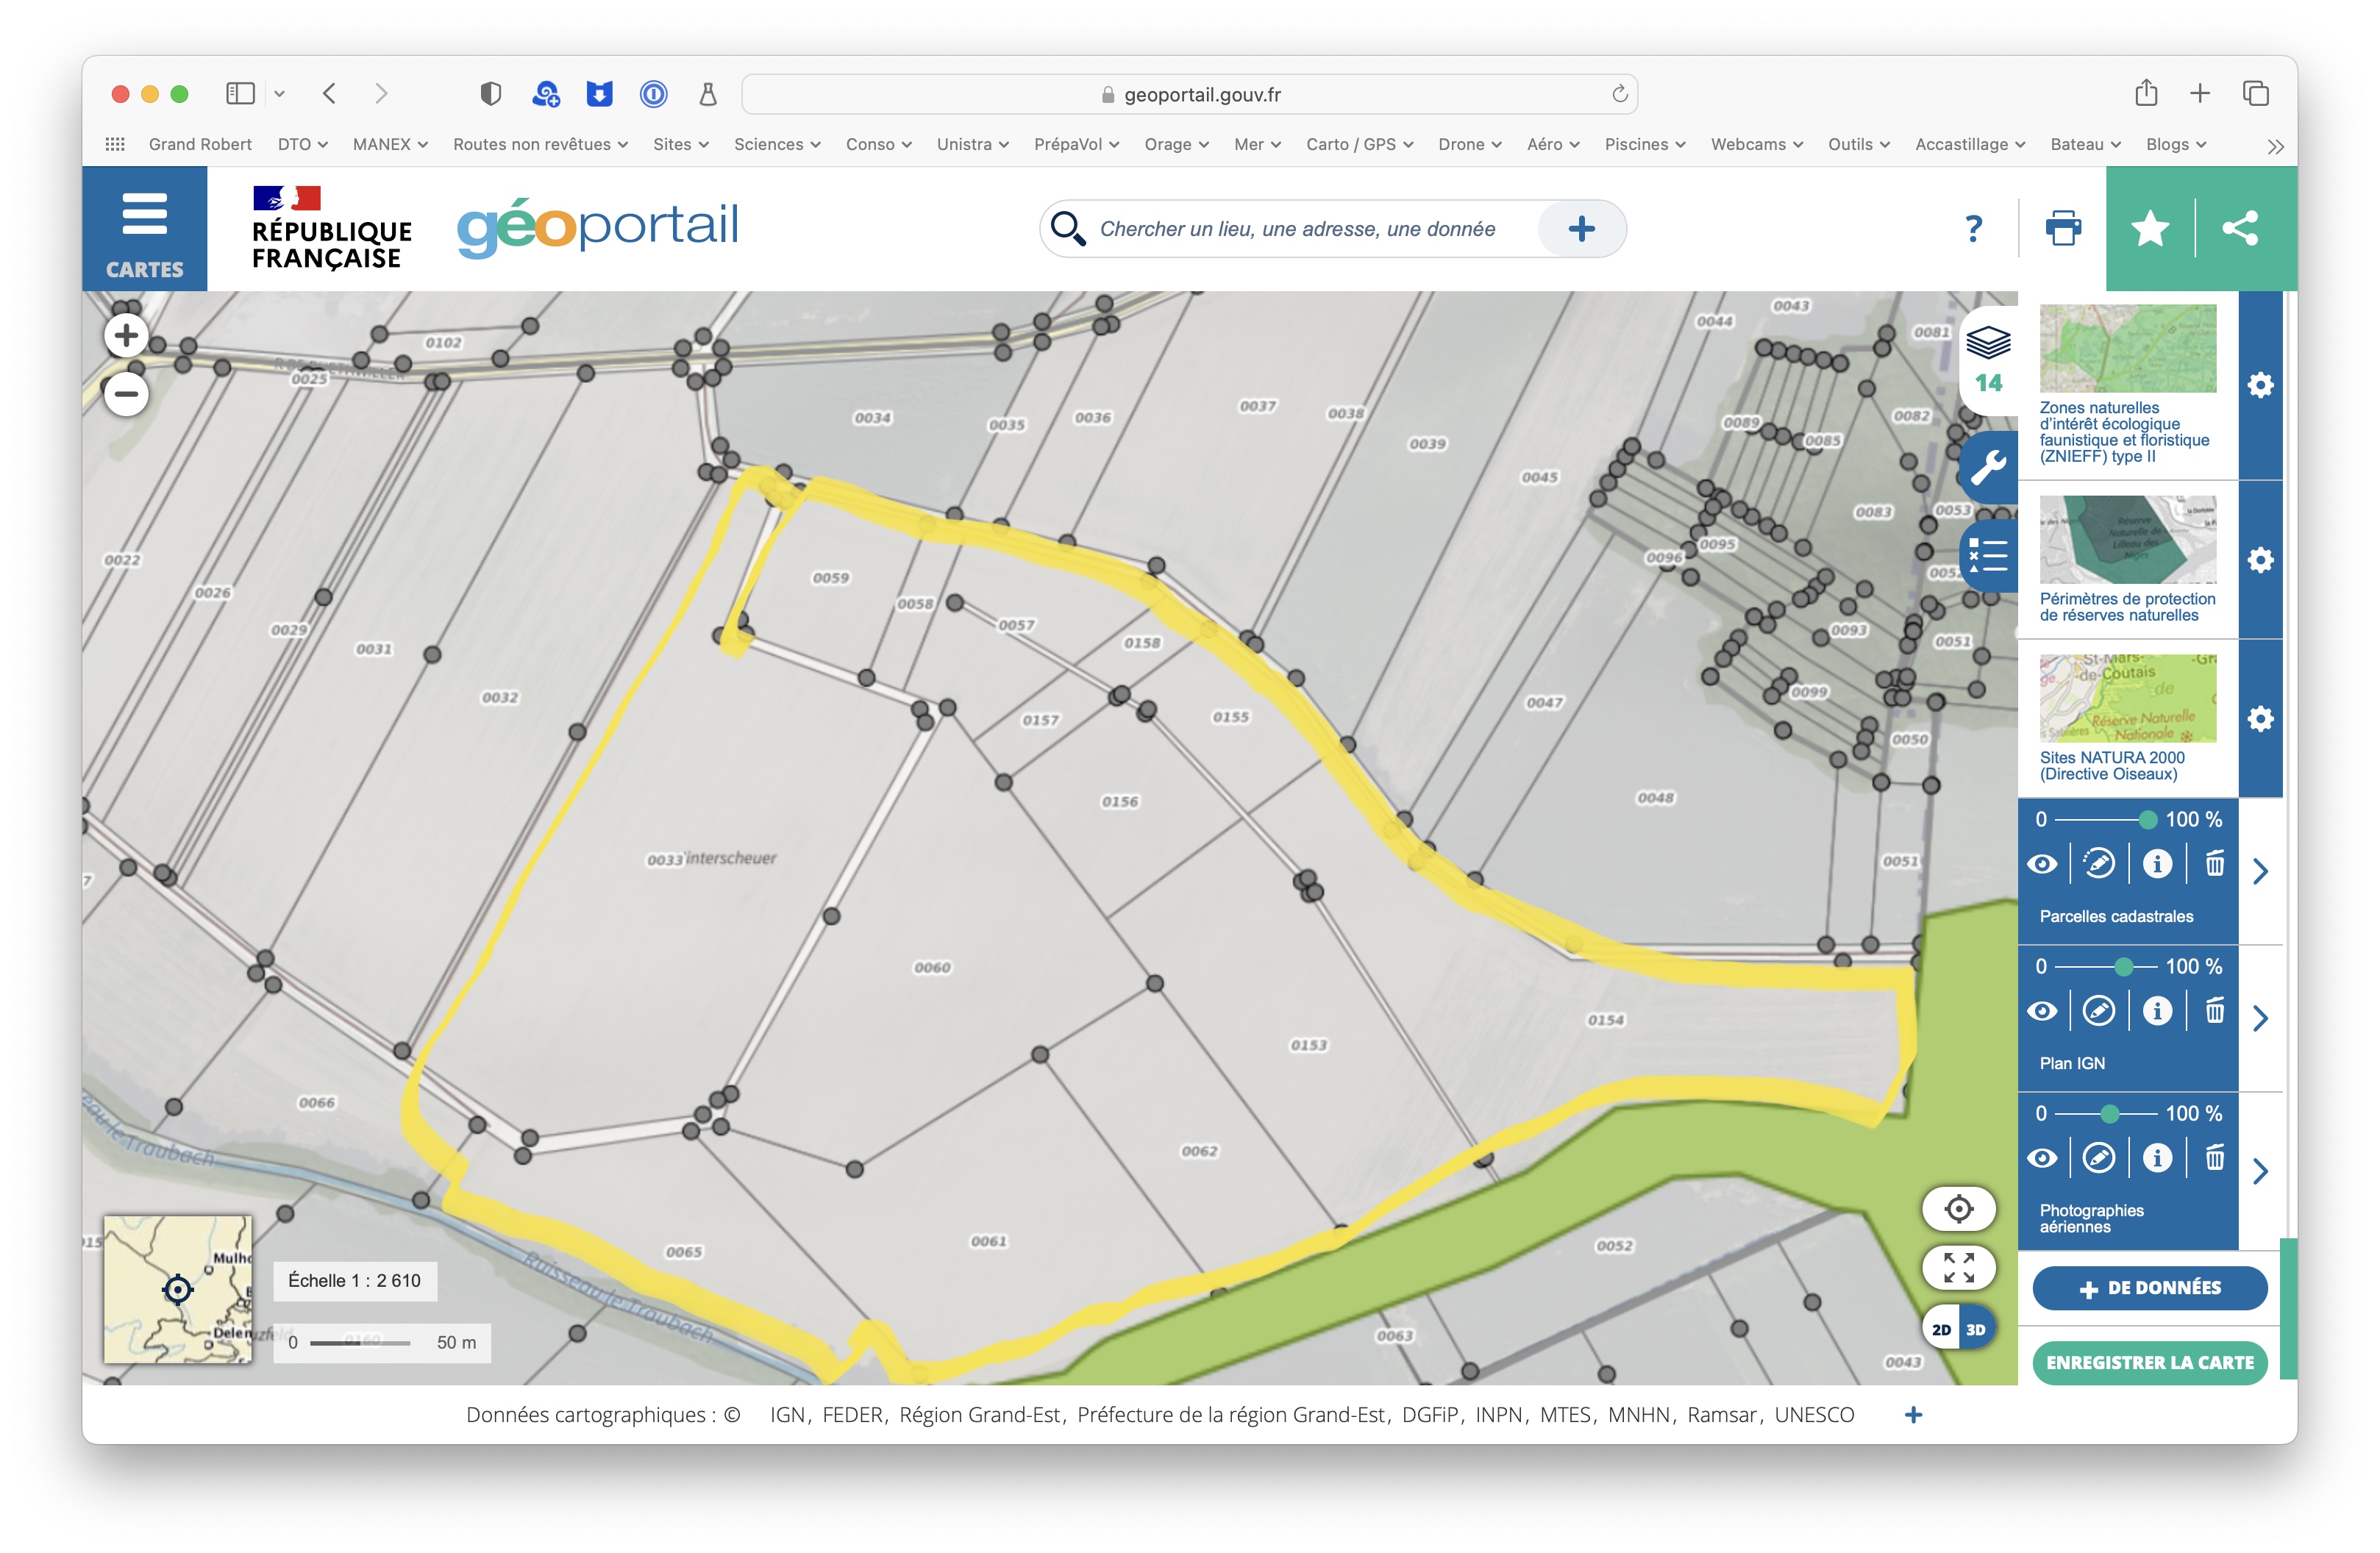This screenshot has width=2380, height=1553.
Task: Expand the Photographies aériennes layer arrow
Action: coord(2260,1171)
